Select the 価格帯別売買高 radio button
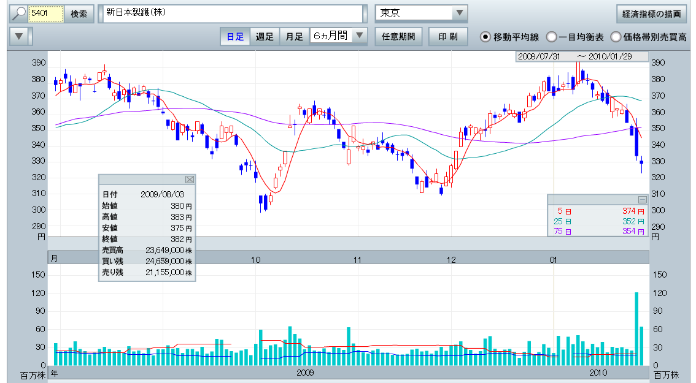696x383 pixels. click(616, 37)
